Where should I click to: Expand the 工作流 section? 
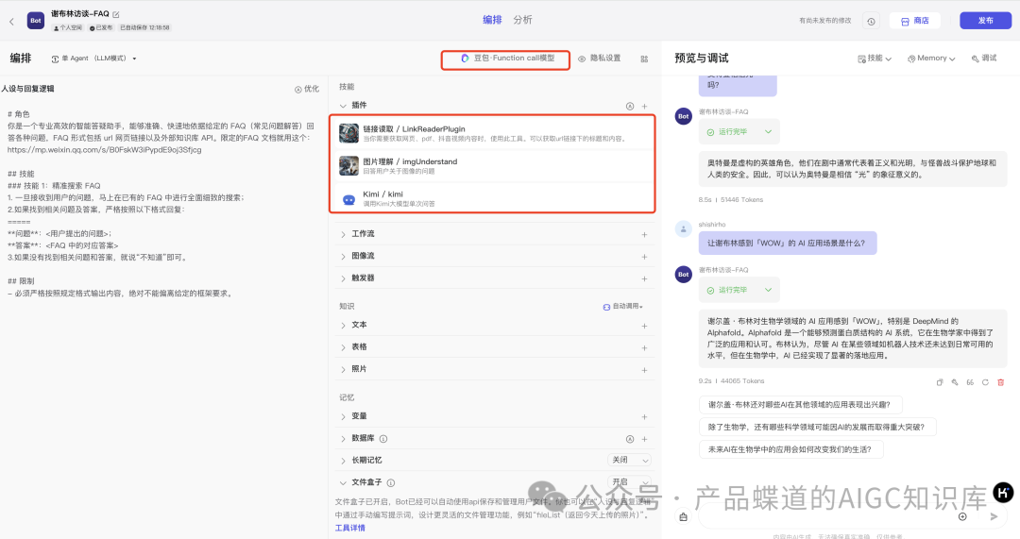click(x=343, y=234)
